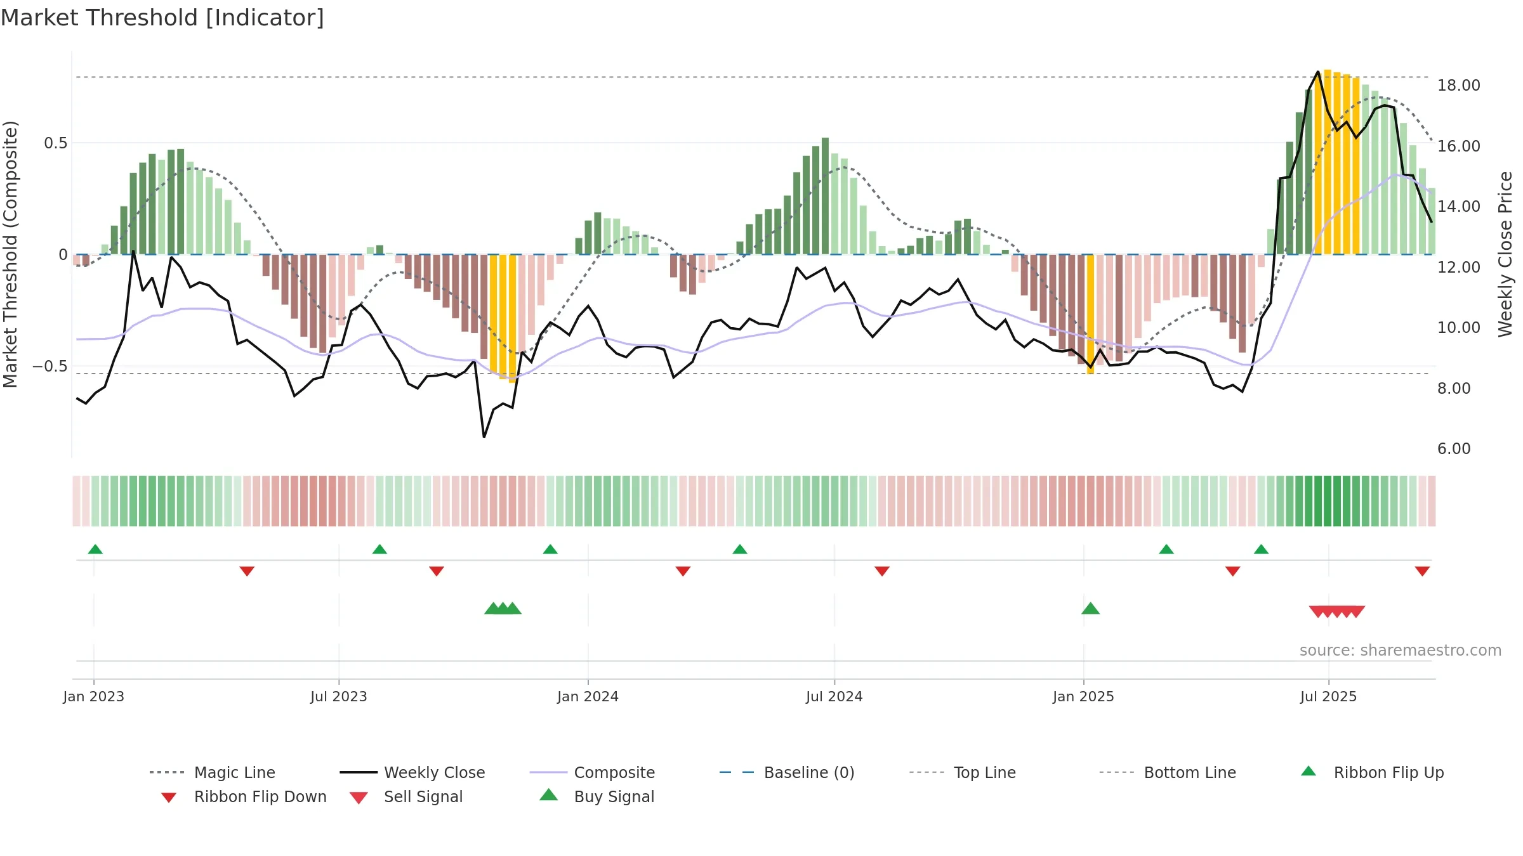The image size is (1523, 856).
Task: Click the ribbon flip up marker near Apr 2024
Action: coord(740,549)
